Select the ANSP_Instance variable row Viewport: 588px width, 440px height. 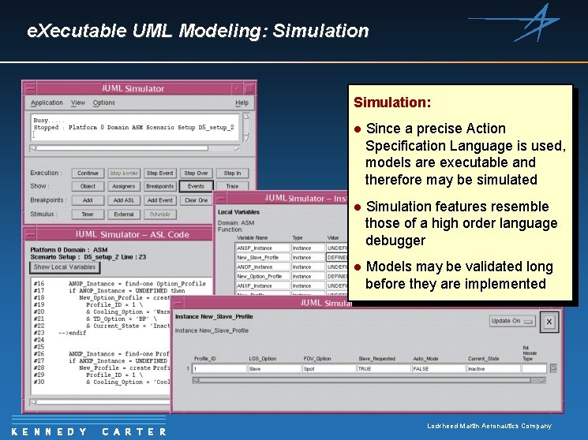tap(291, 248)
